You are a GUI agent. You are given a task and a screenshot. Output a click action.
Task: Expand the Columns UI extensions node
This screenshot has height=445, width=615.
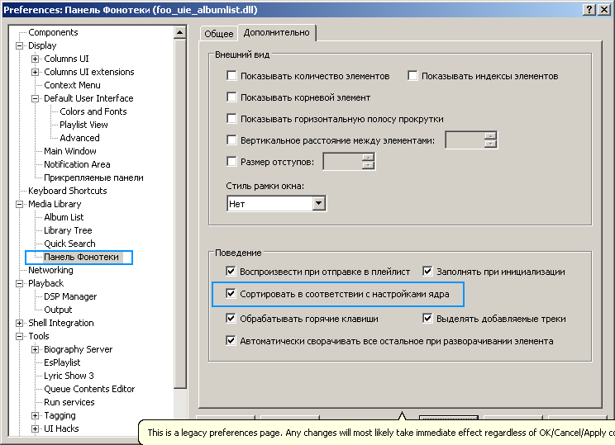coord(36,73)
